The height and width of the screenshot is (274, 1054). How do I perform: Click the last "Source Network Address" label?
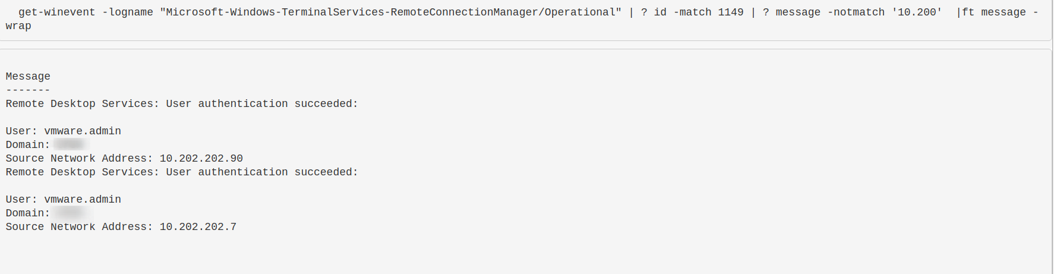(79, 227)
